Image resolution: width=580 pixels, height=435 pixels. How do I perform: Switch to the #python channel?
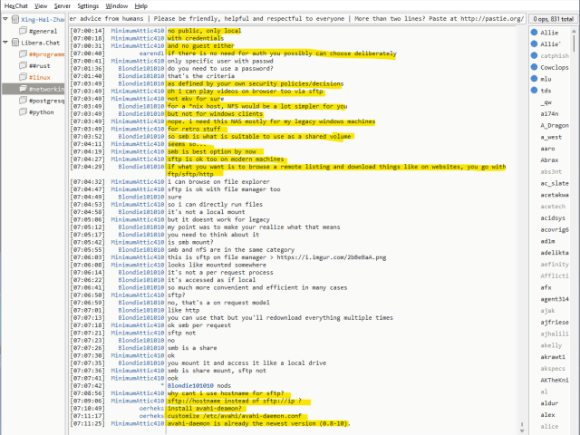pos(42,112)
